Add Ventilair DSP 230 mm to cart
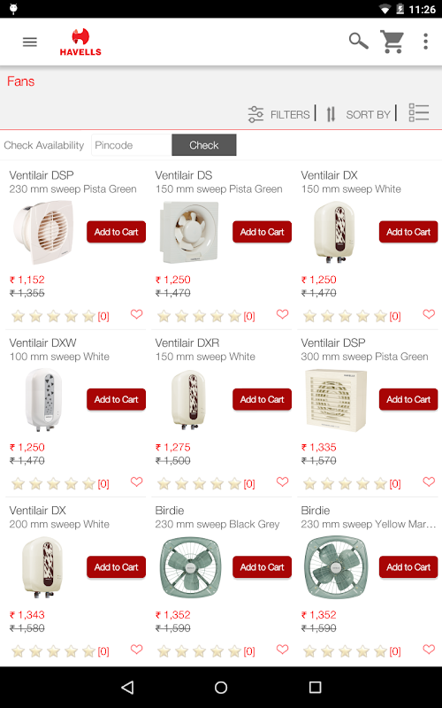The image size is (442, 708). click(117, 232)
